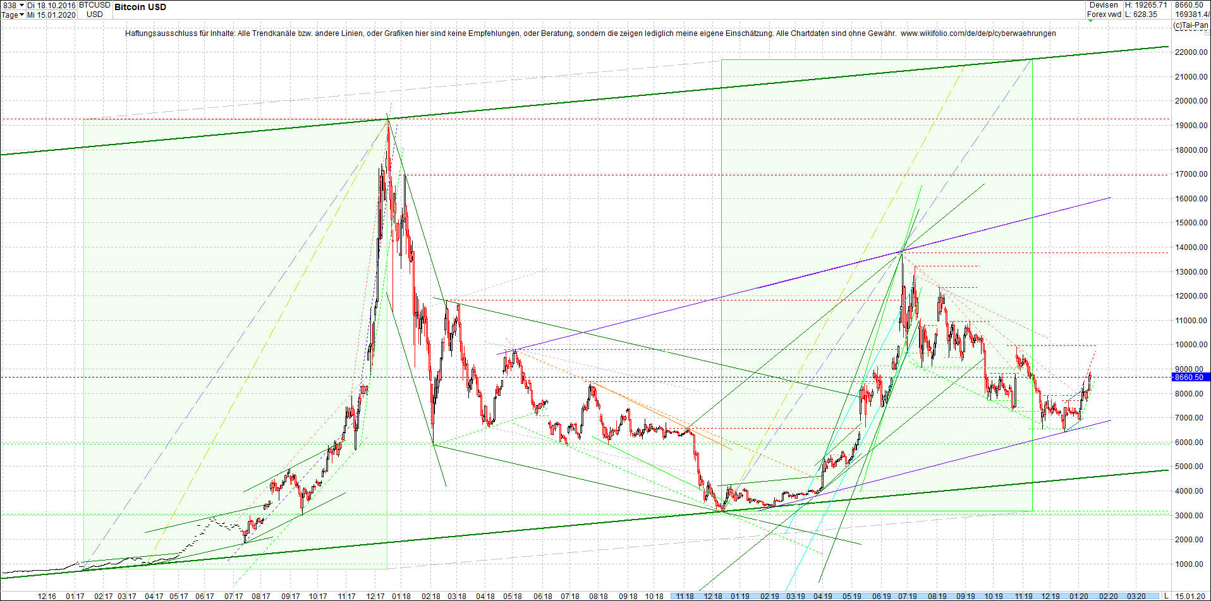Click the "12 16" month label at bottom left
The image size is (1211, 601).
(47, 596)
